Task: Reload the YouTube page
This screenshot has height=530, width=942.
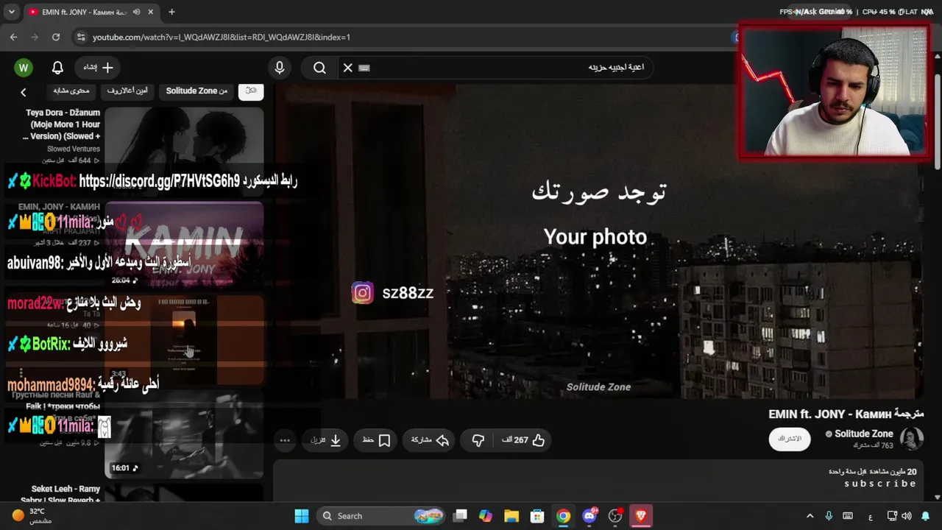Action: pos(56,37)
